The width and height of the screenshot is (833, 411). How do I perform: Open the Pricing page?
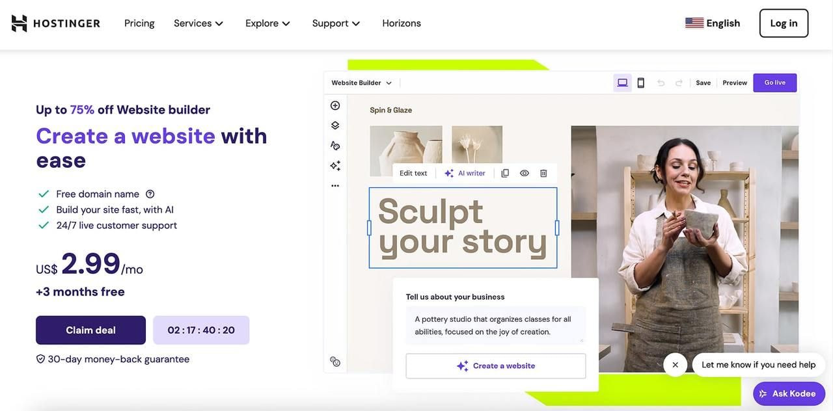(139, 23)
